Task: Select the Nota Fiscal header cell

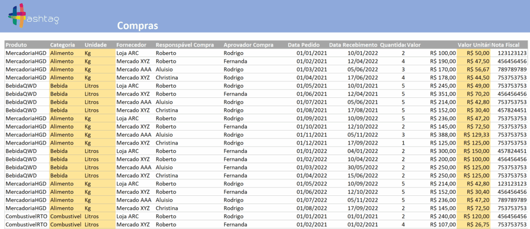Action: pos(509,45)
